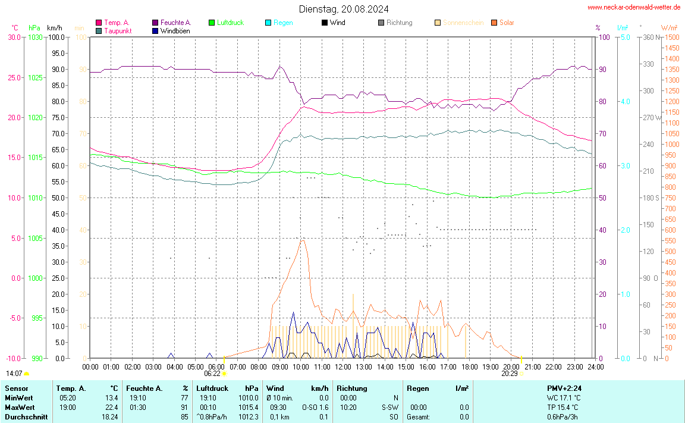The width and height of the screenshot is (685, 423).
Task: Click the blue Windböen legend square
Action: pyautogui.click(x=155, y=30)
